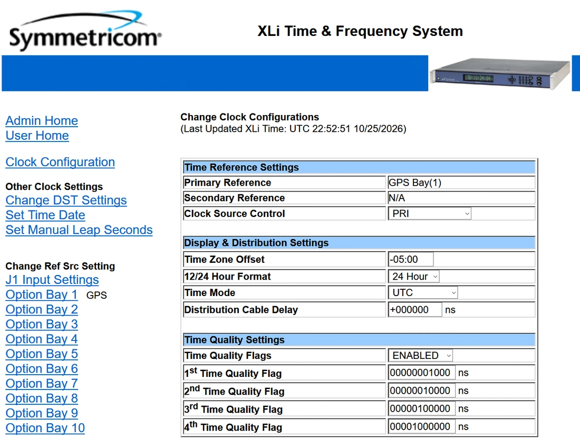The height and width of the screenshot is (447, 580).
Task: Click the 3rd Time Quality Flag field
Action: (x=422, y=408)
